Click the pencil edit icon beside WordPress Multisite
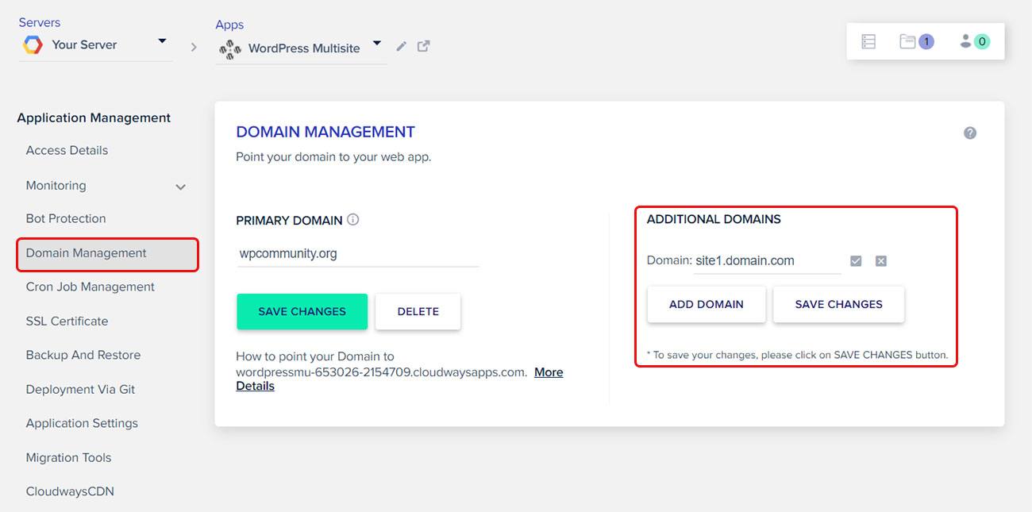Image resolution: width=1032 pixels, height=512 pixels. pyautogui.click(x=402, y=47)
